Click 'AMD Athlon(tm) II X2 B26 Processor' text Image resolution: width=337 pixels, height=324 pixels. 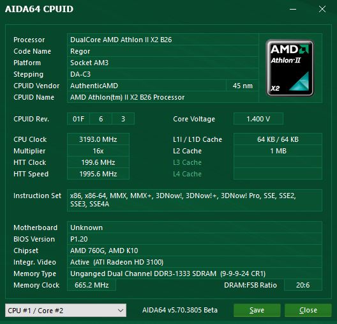[127, 97]
